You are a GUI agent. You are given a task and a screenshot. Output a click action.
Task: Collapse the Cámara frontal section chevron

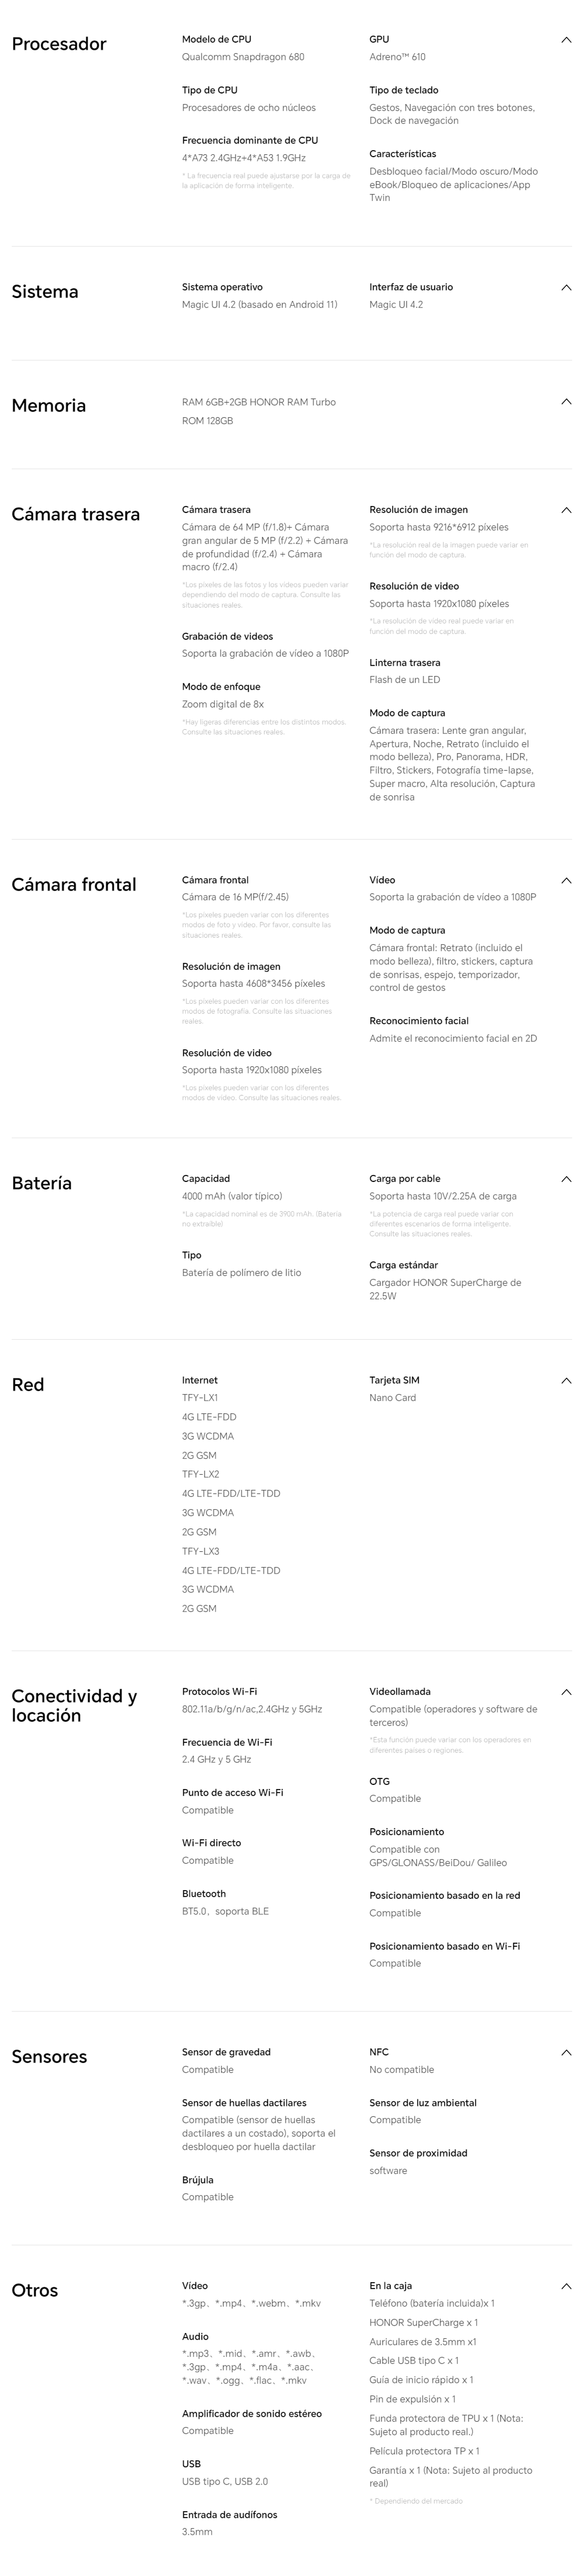point(566,881)
